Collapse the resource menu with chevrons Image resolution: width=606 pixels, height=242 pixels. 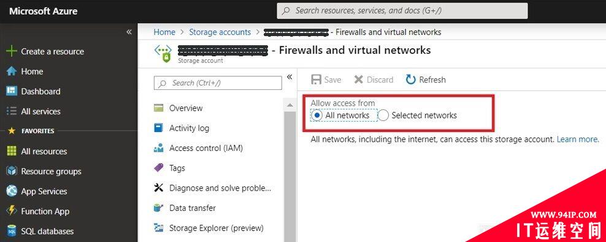point(289,77)
